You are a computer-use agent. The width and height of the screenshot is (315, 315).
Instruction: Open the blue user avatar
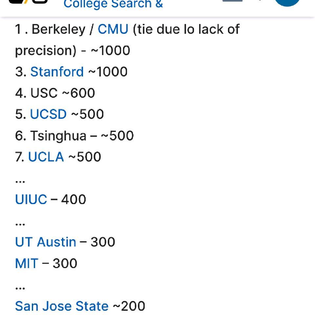(287, 2)
